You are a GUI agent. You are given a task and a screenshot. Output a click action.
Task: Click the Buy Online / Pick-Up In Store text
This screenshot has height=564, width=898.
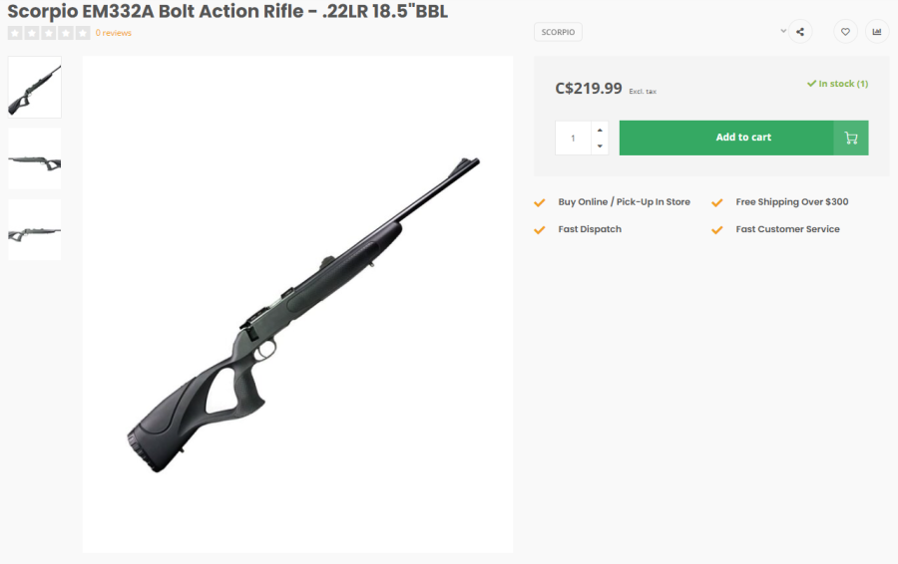(x=624, y=202)
